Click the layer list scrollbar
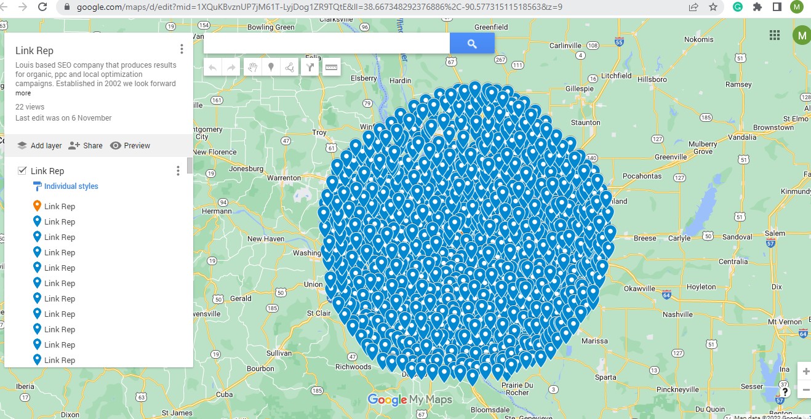Screen dimensions: 811x419 click(190, 166)
